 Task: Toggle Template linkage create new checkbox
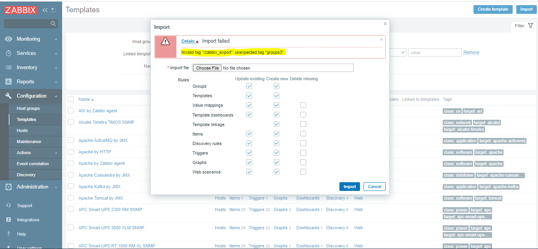point(277,124)
